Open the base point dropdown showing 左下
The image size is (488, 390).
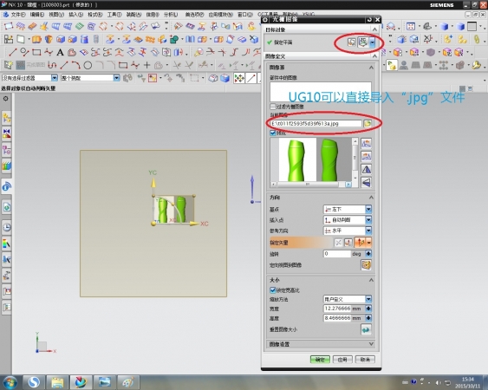tap(348, 209)
